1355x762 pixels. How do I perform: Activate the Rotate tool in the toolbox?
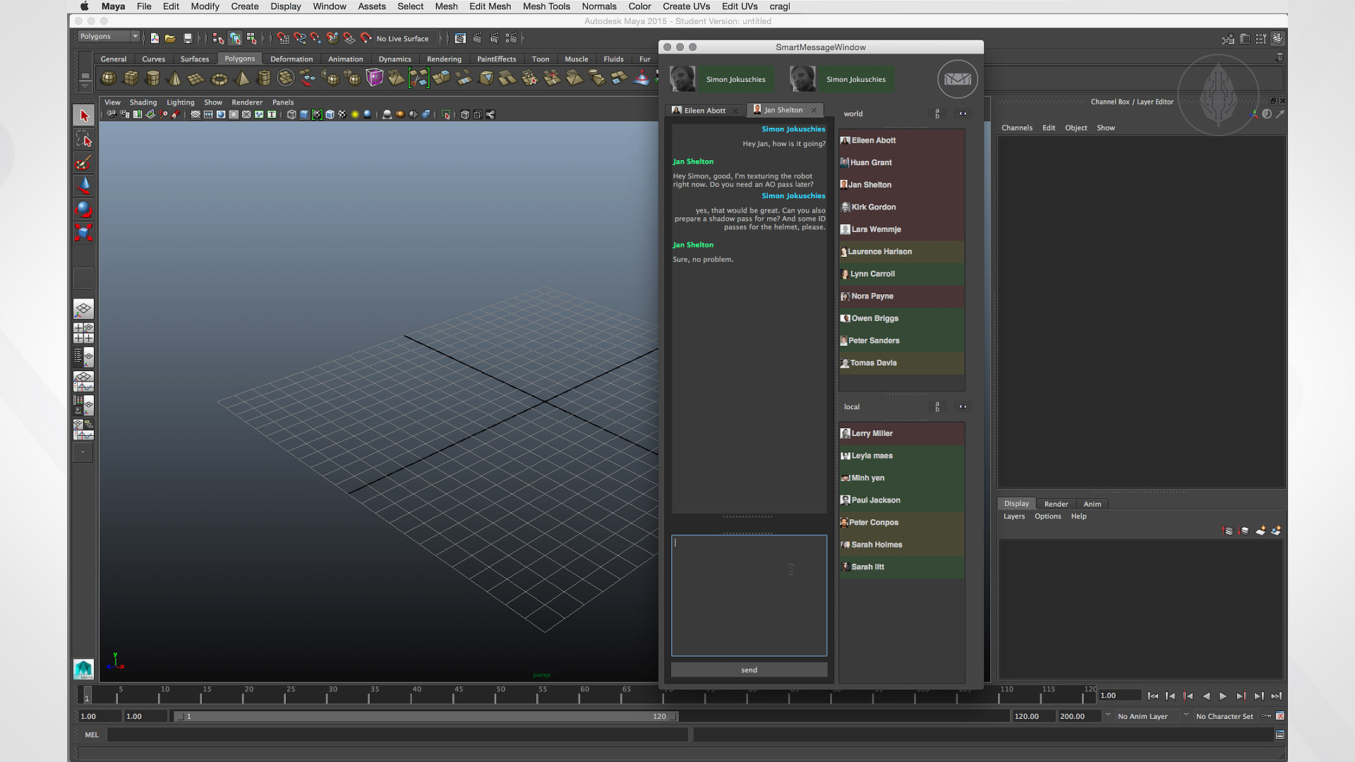click(83, 209)
